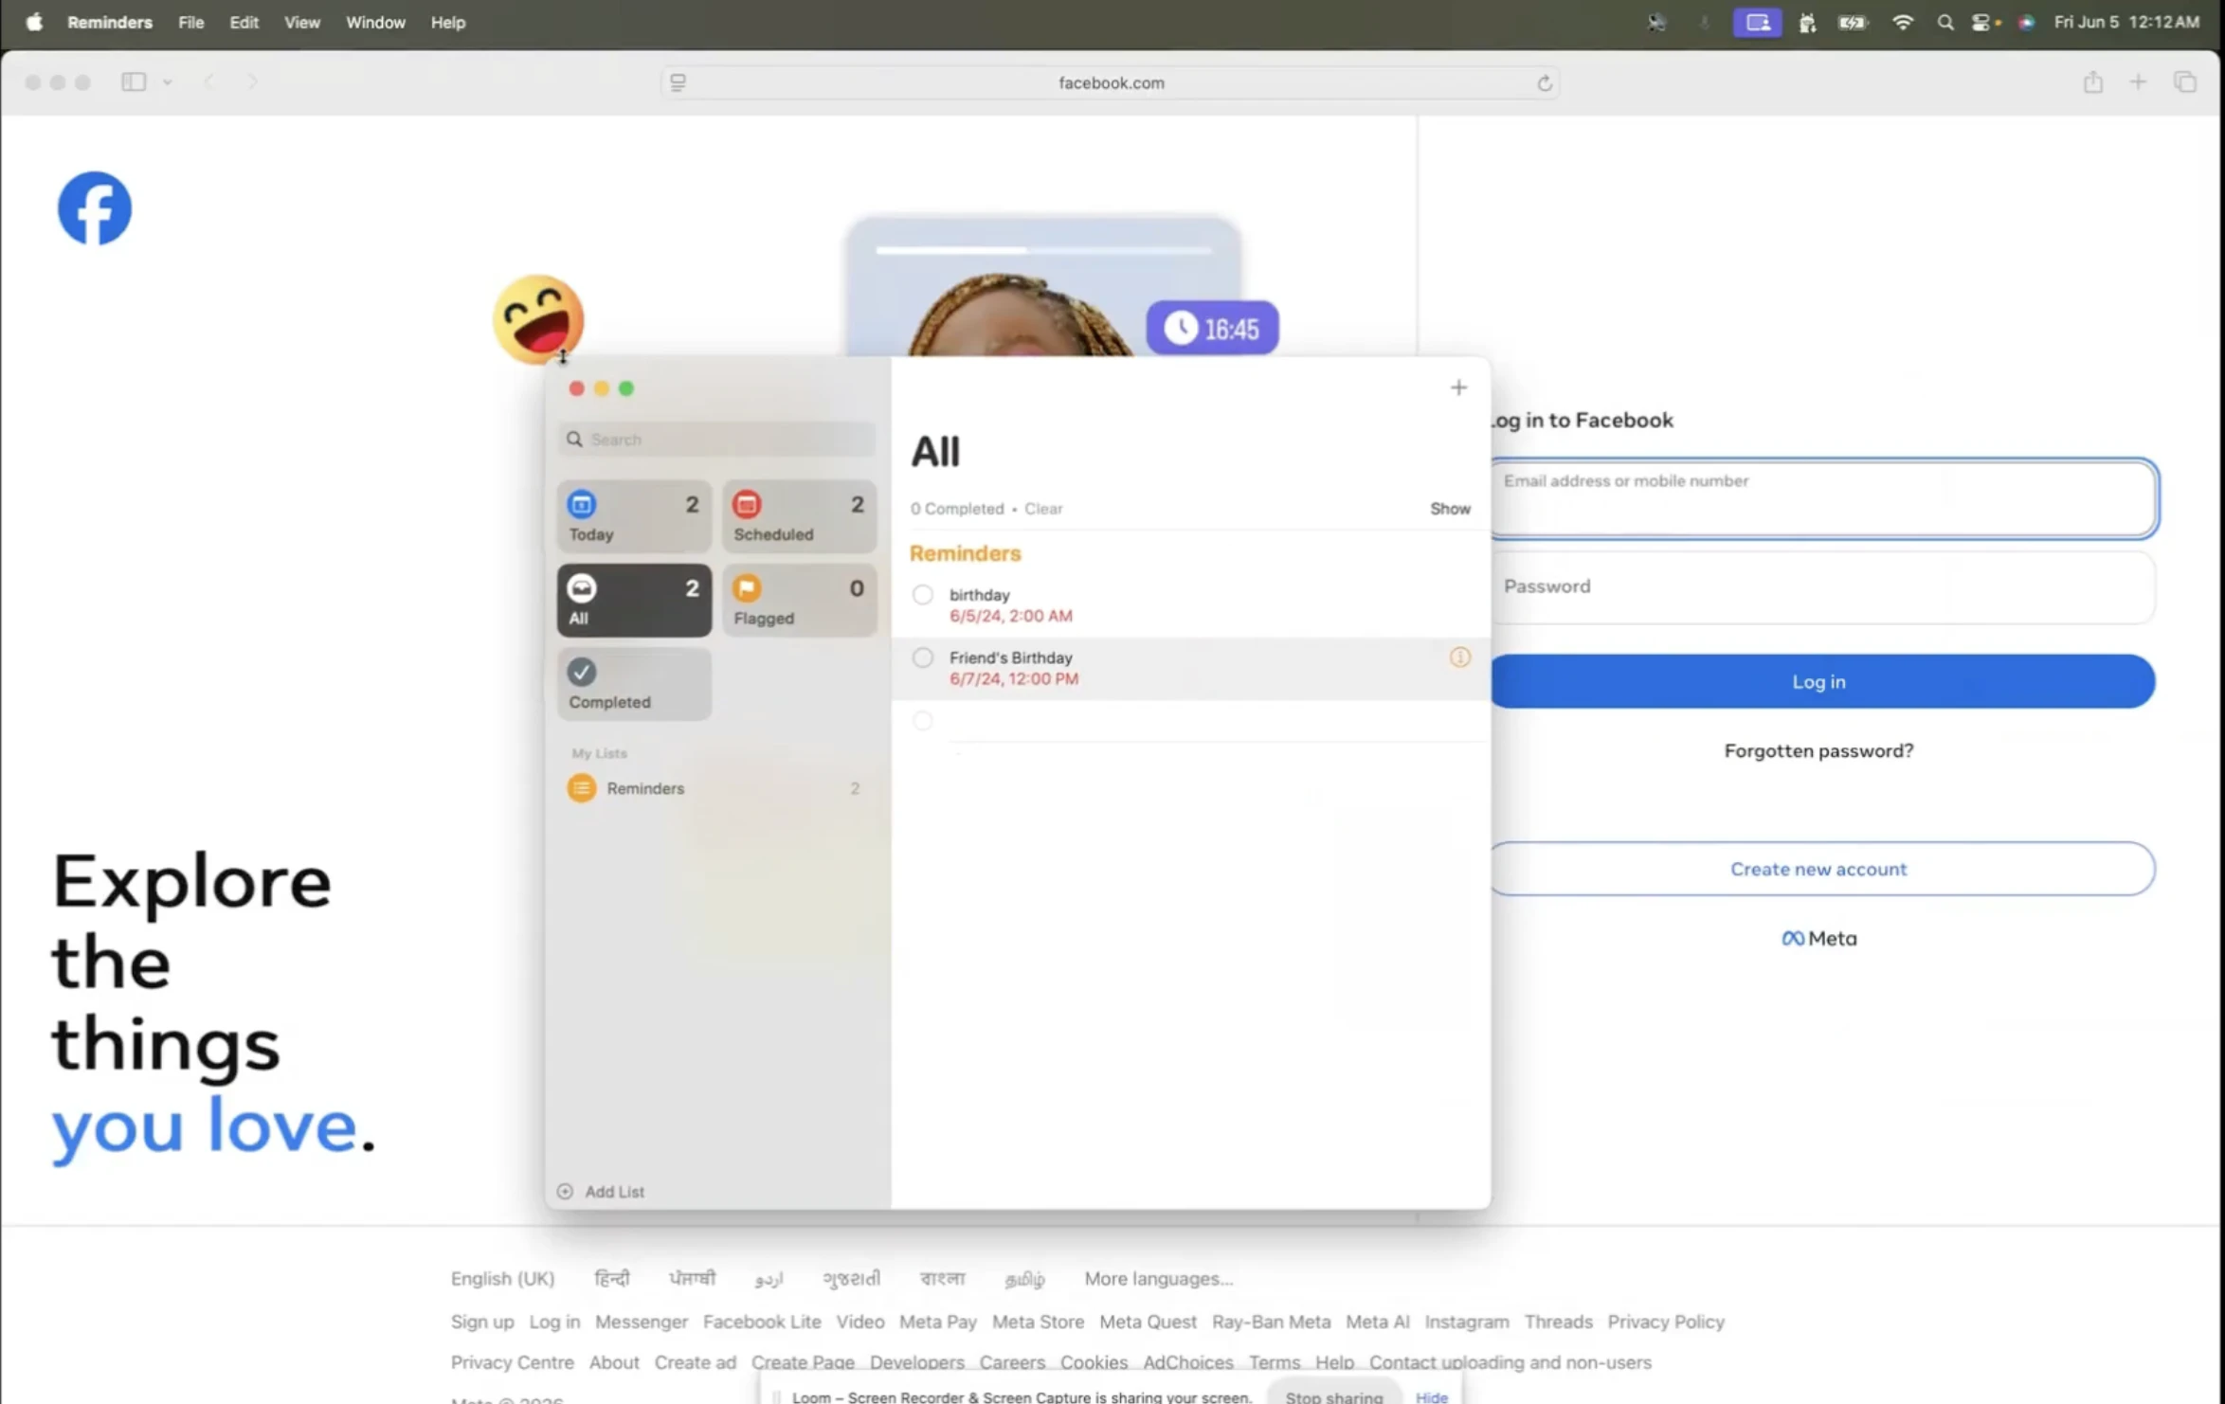
Task: Open the View menu
Action: coord(302,22)
